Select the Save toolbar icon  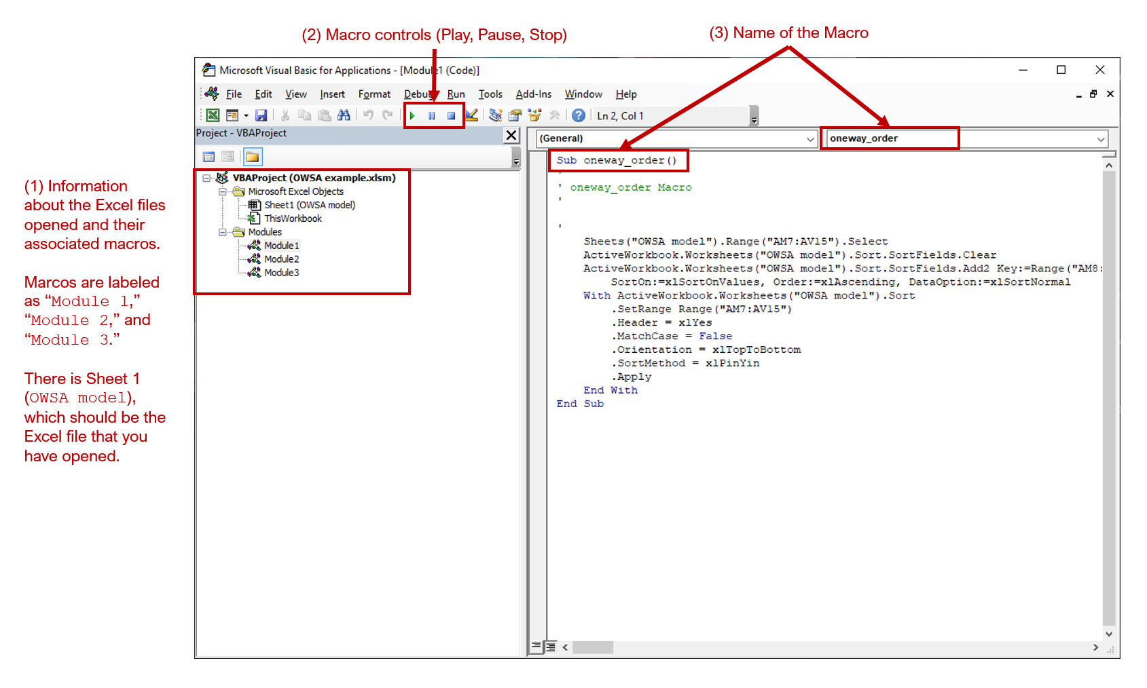click(261, 115)
